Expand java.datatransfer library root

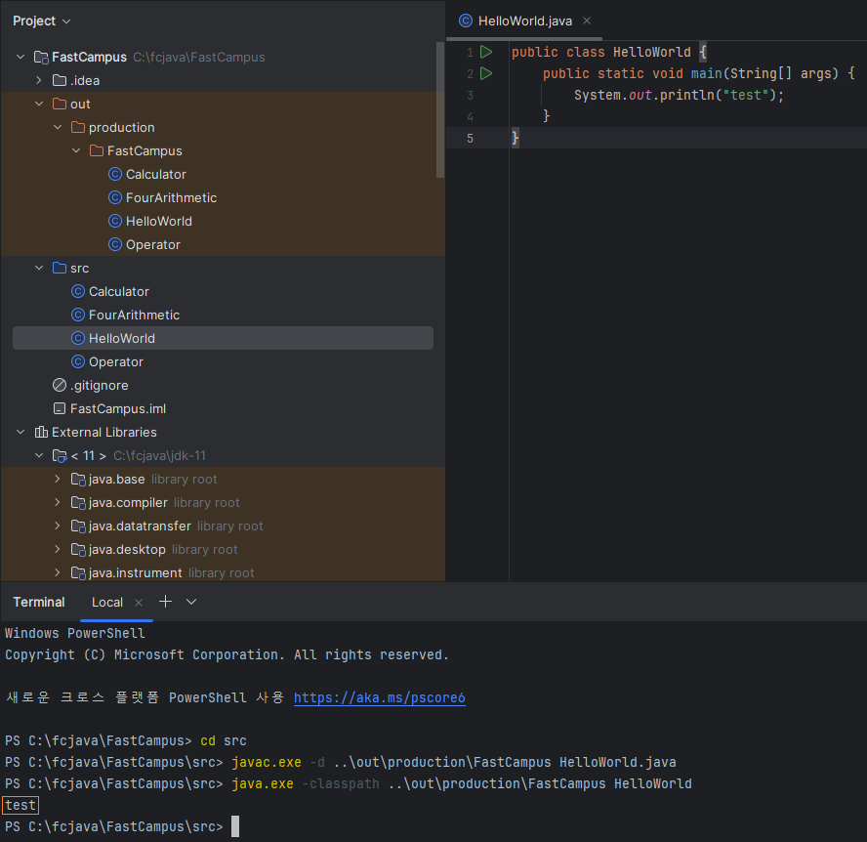tap(58, 526)
